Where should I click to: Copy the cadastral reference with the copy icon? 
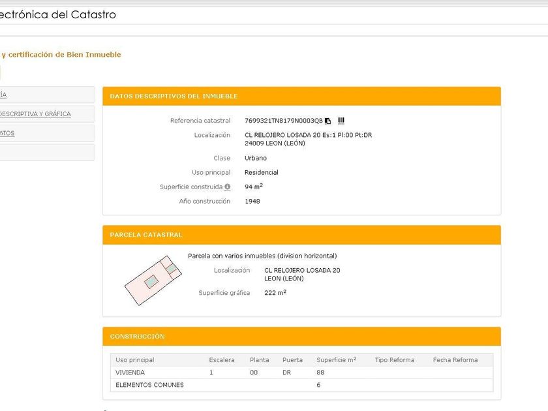[327, 121]
